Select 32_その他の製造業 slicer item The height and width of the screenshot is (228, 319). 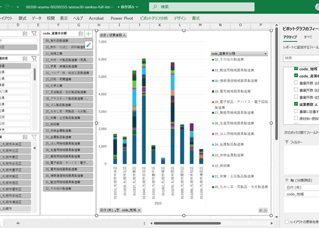68,189
